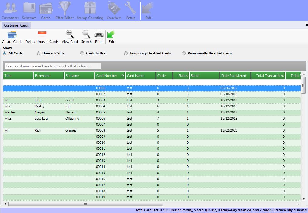Screen dimensions: 308x213
Task: Open the Vouchers tag icon
Action: (x=114, y=8)
